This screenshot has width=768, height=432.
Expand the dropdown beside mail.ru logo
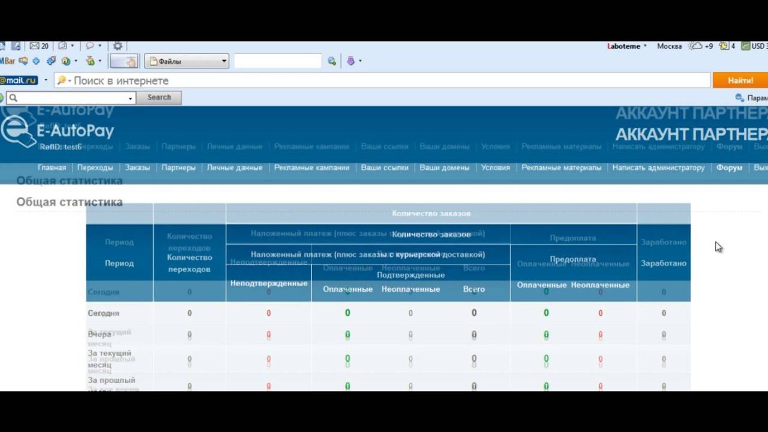coord(46,80)
